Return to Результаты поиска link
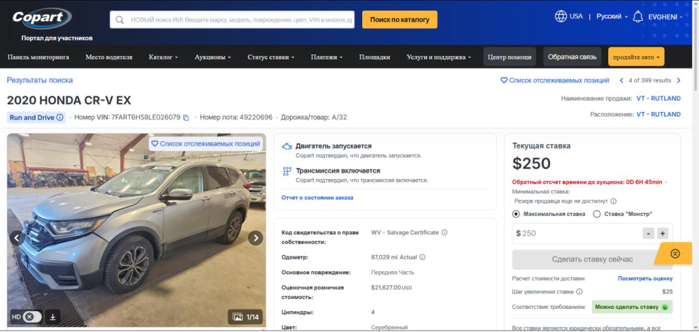This screenshot has width=699, height=332. click(40, 80)
